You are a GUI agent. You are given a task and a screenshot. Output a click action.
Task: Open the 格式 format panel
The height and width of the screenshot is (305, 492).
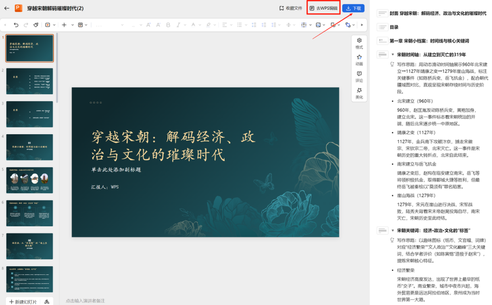(359, 43)
